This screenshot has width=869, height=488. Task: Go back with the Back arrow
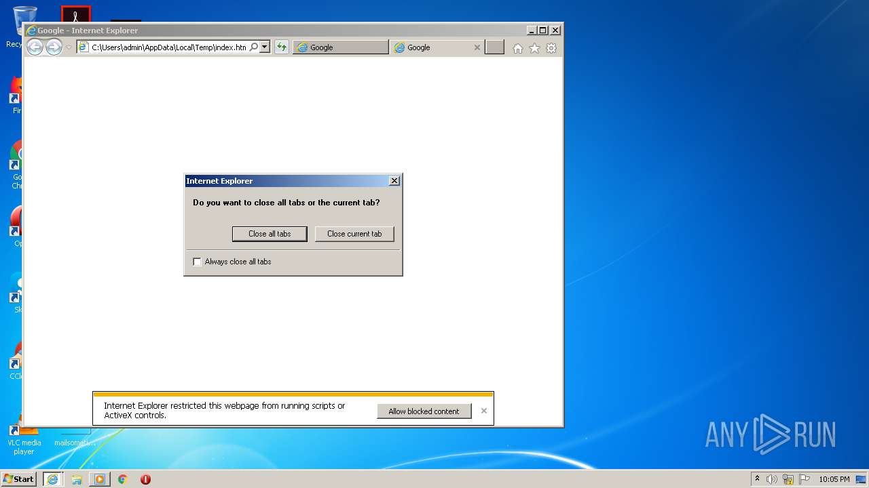[x=35, y=47]
